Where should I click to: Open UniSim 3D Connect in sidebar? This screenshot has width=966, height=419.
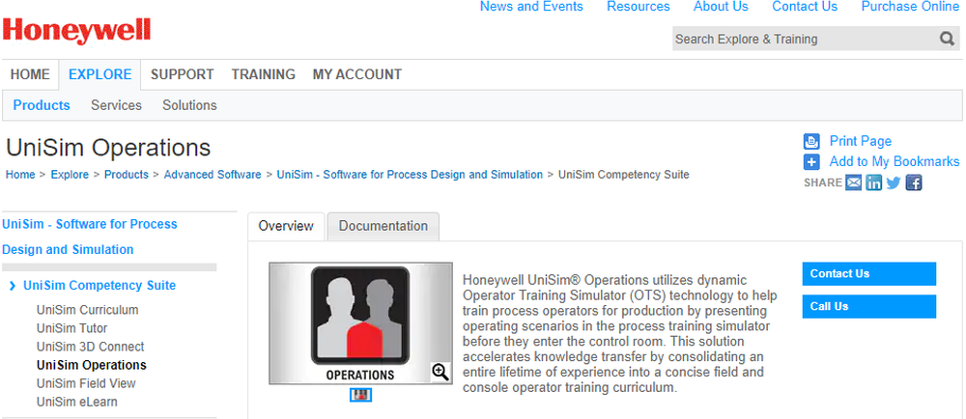coord(90,347)
